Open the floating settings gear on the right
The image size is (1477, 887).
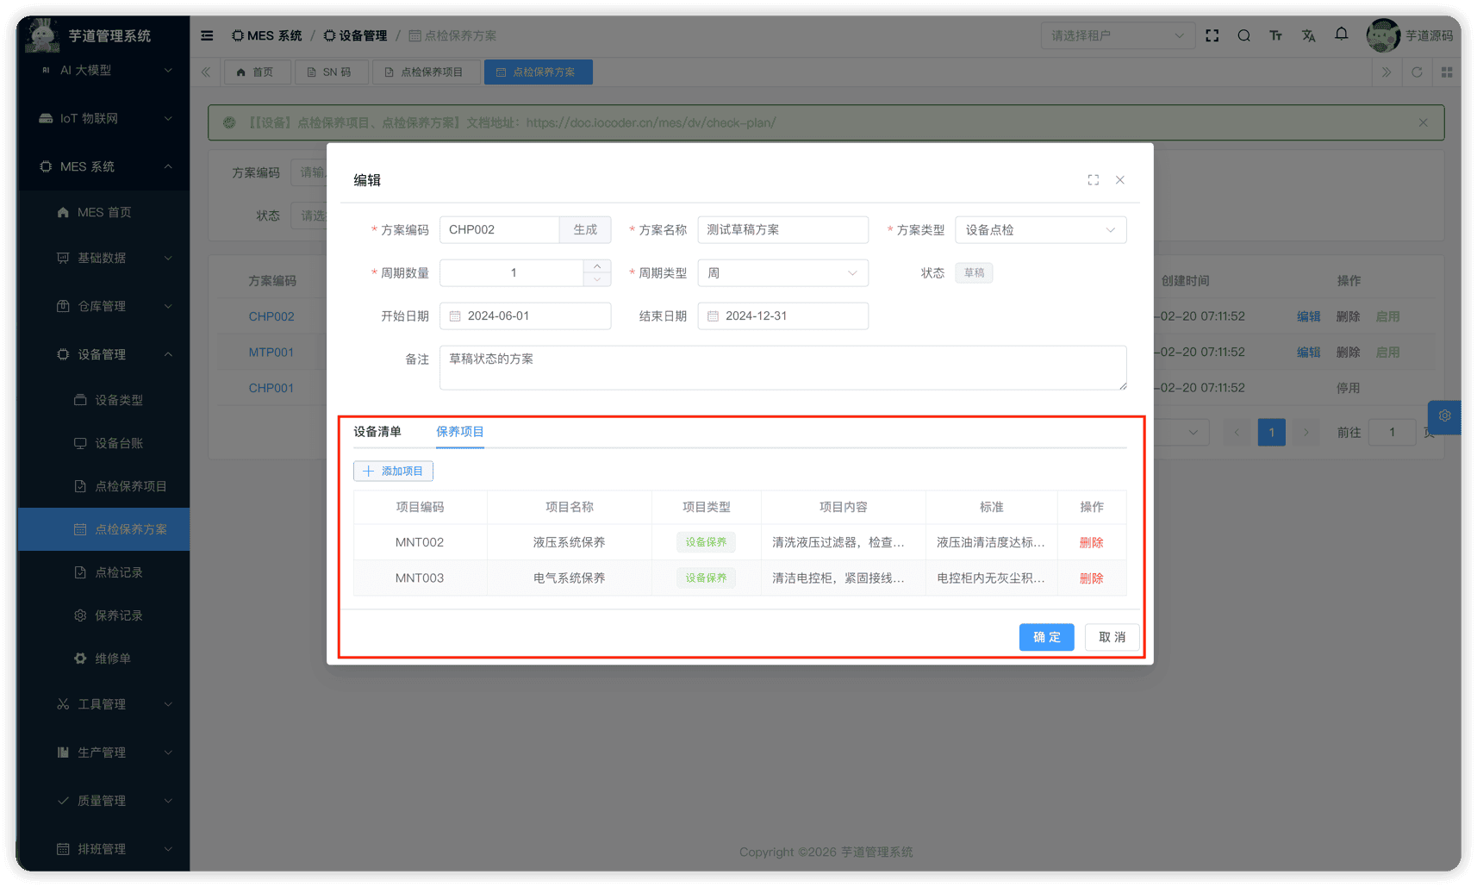[x=1444, y=416]
